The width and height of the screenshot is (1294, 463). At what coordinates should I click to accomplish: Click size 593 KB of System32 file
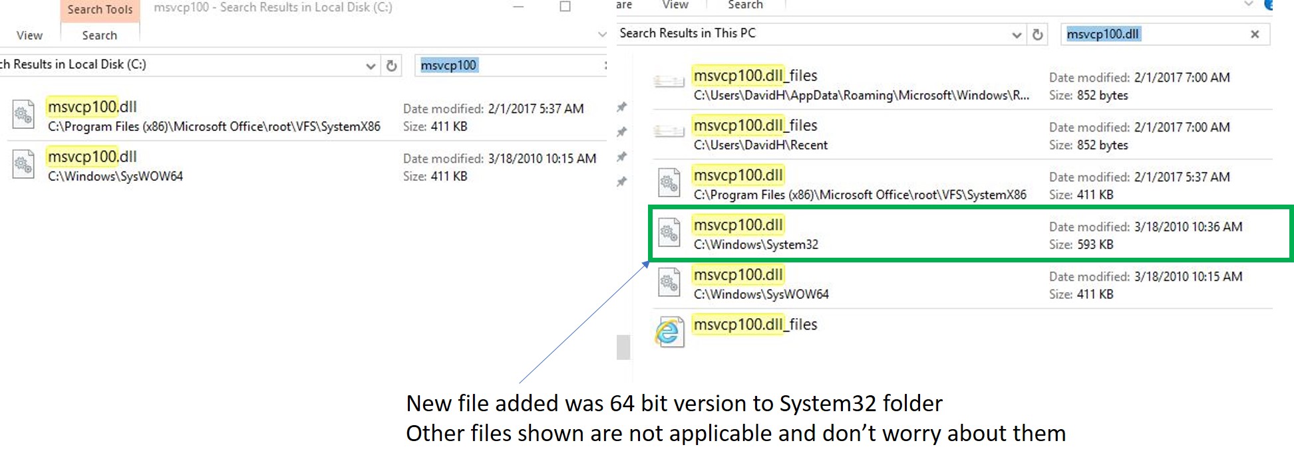click(x=1095, y=245)
